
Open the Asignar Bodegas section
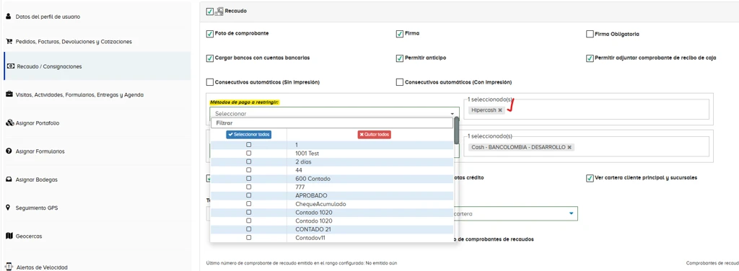coord(37,179)
